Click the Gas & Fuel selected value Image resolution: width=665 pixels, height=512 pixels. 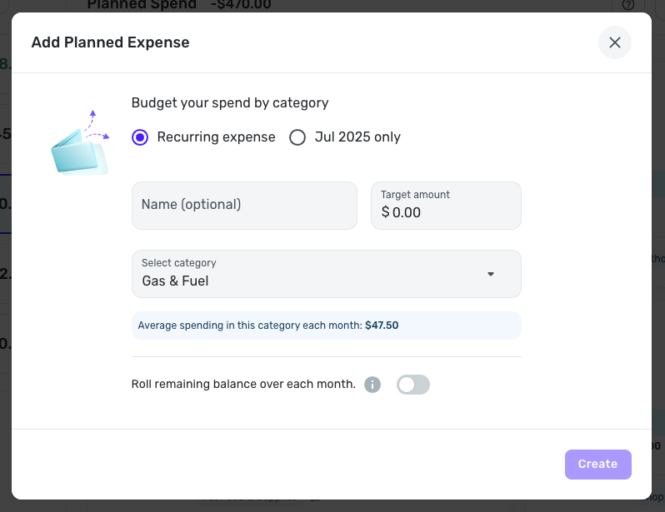pyautogui.click(x=175, y=281)
